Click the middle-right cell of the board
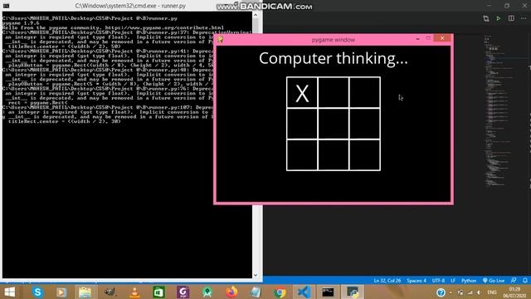 click(364, 124)
